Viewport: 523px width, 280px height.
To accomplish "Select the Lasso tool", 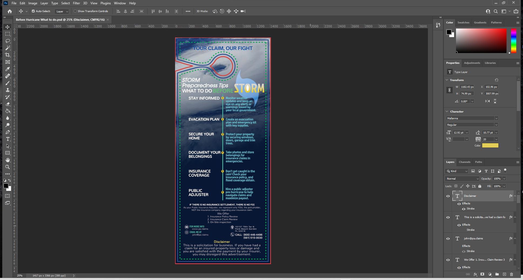I will tap(8, 41).
